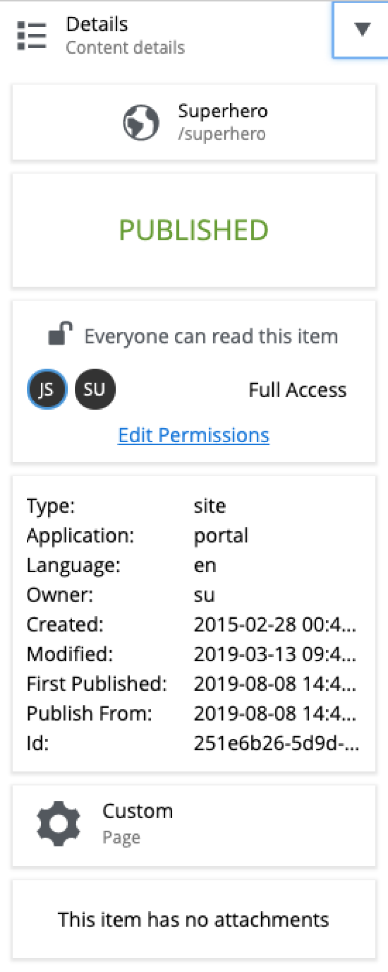Click the truncated Id value

[276, 743]
